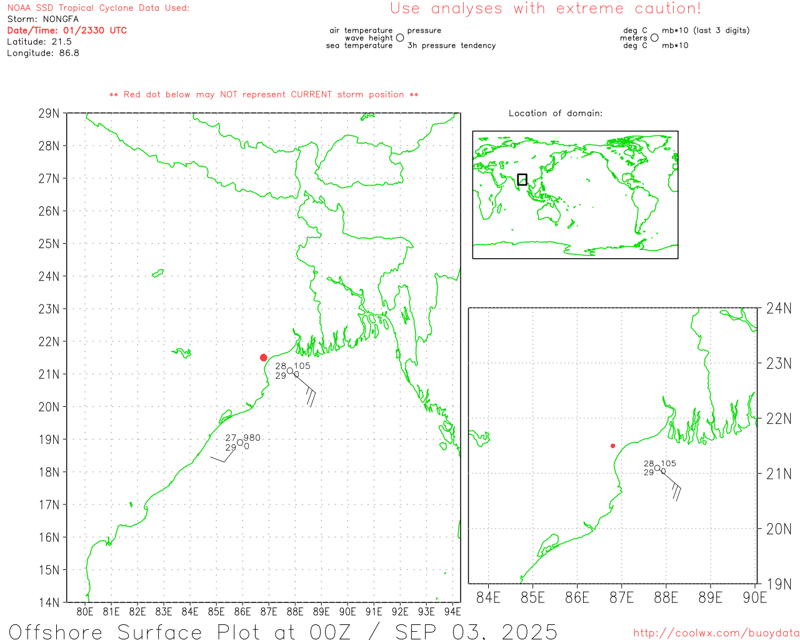
Task: Click the 'air temperature' legend label
Action: 361,31
